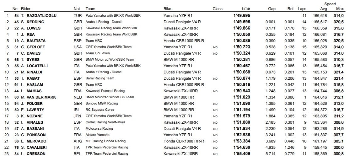The height and width of the screenshot is (161, 349).
Task: Select L. CRESSON's time 1'55.409
Action: [242, 154]
